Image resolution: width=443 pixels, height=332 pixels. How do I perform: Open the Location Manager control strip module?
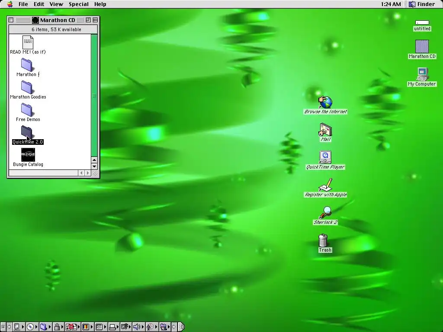[x=73, y=327]
